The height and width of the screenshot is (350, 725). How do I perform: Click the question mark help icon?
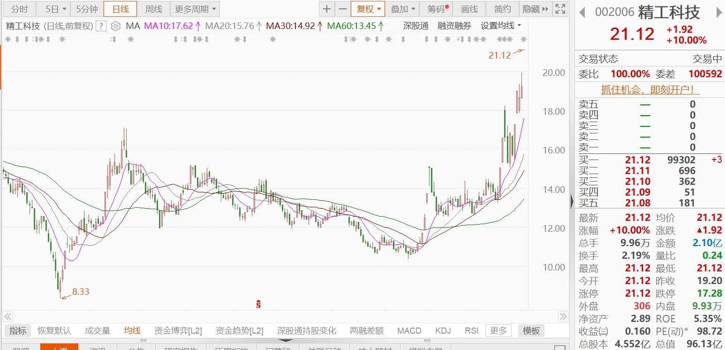pyautogui.click(x=100, y=26)
